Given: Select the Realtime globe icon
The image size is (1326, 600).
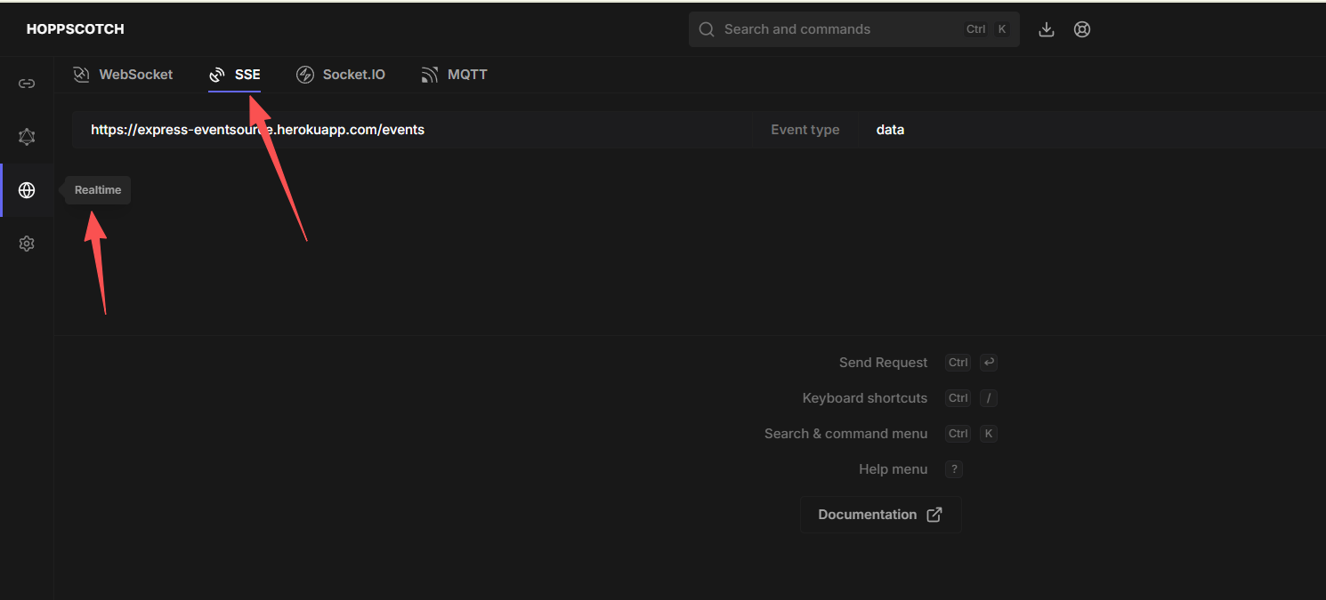Looking at the screenshot, I should 27,190.
